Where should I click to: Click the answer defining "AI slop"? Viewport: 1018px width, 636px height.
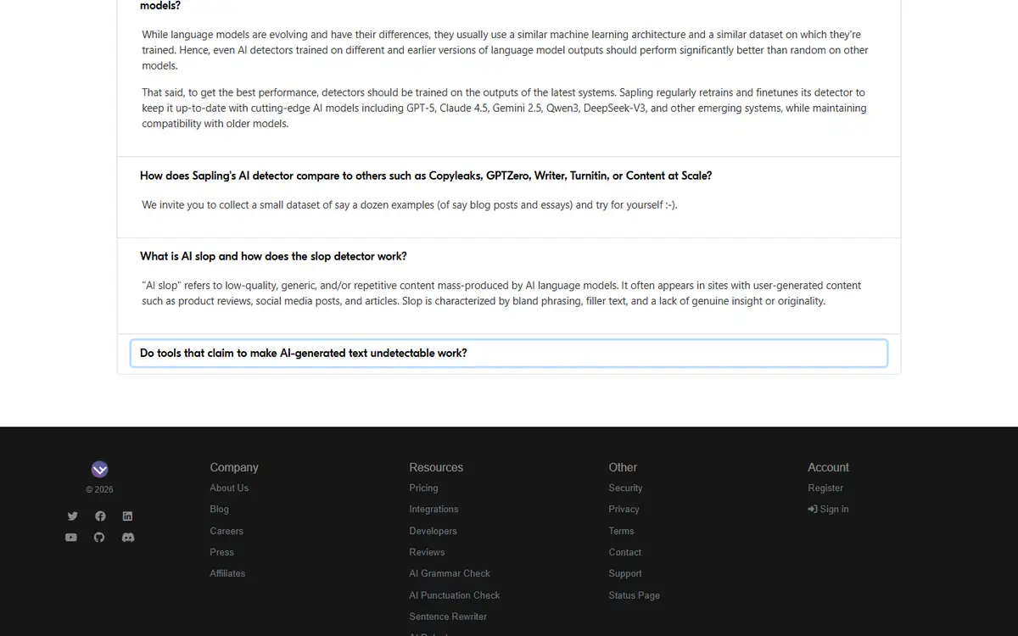click(501, 293)
